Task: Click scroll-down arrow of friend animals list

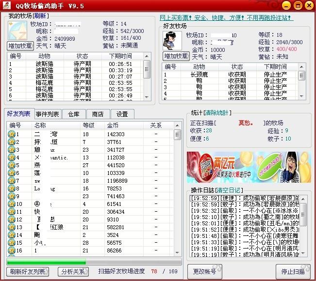Action: [x=301, y=96]
